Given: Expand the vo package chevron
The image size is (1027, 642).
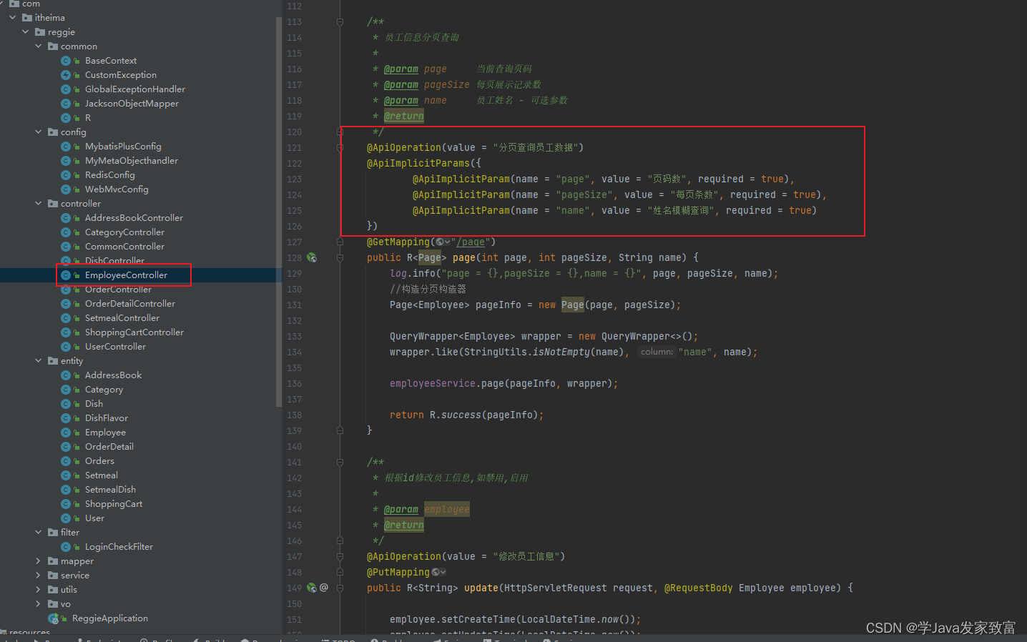Looking at the screenshot, I should coord(39,604).
